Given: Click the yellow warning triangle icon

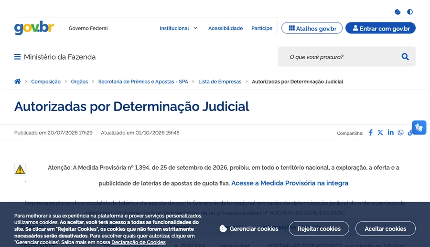Looking at the screenshot, I should pos(20,169).
